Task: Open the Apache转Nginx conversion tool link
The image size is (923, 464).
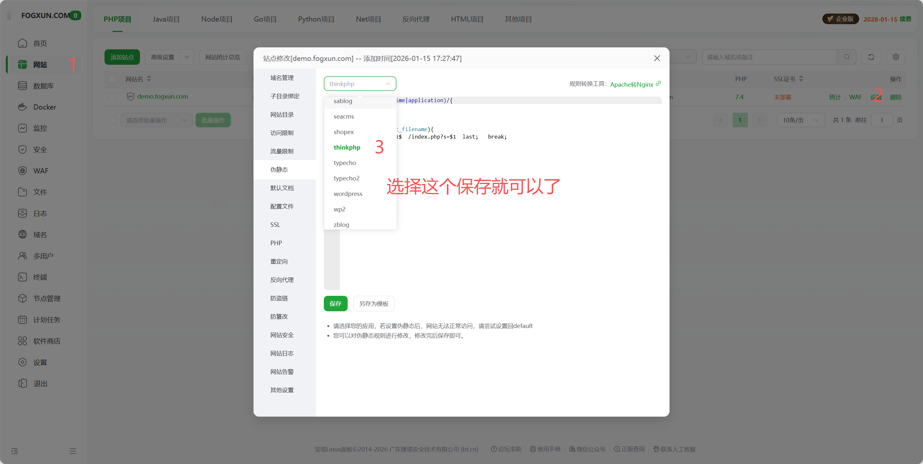Action: click(x=631, y=84)
